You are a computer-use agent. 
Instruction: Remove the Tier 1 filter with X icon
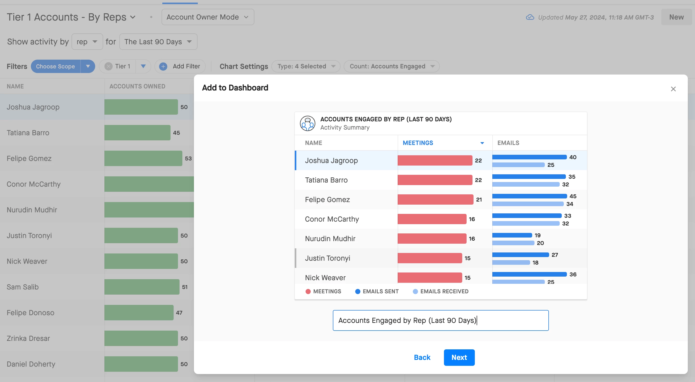click(x=109, y=66)
